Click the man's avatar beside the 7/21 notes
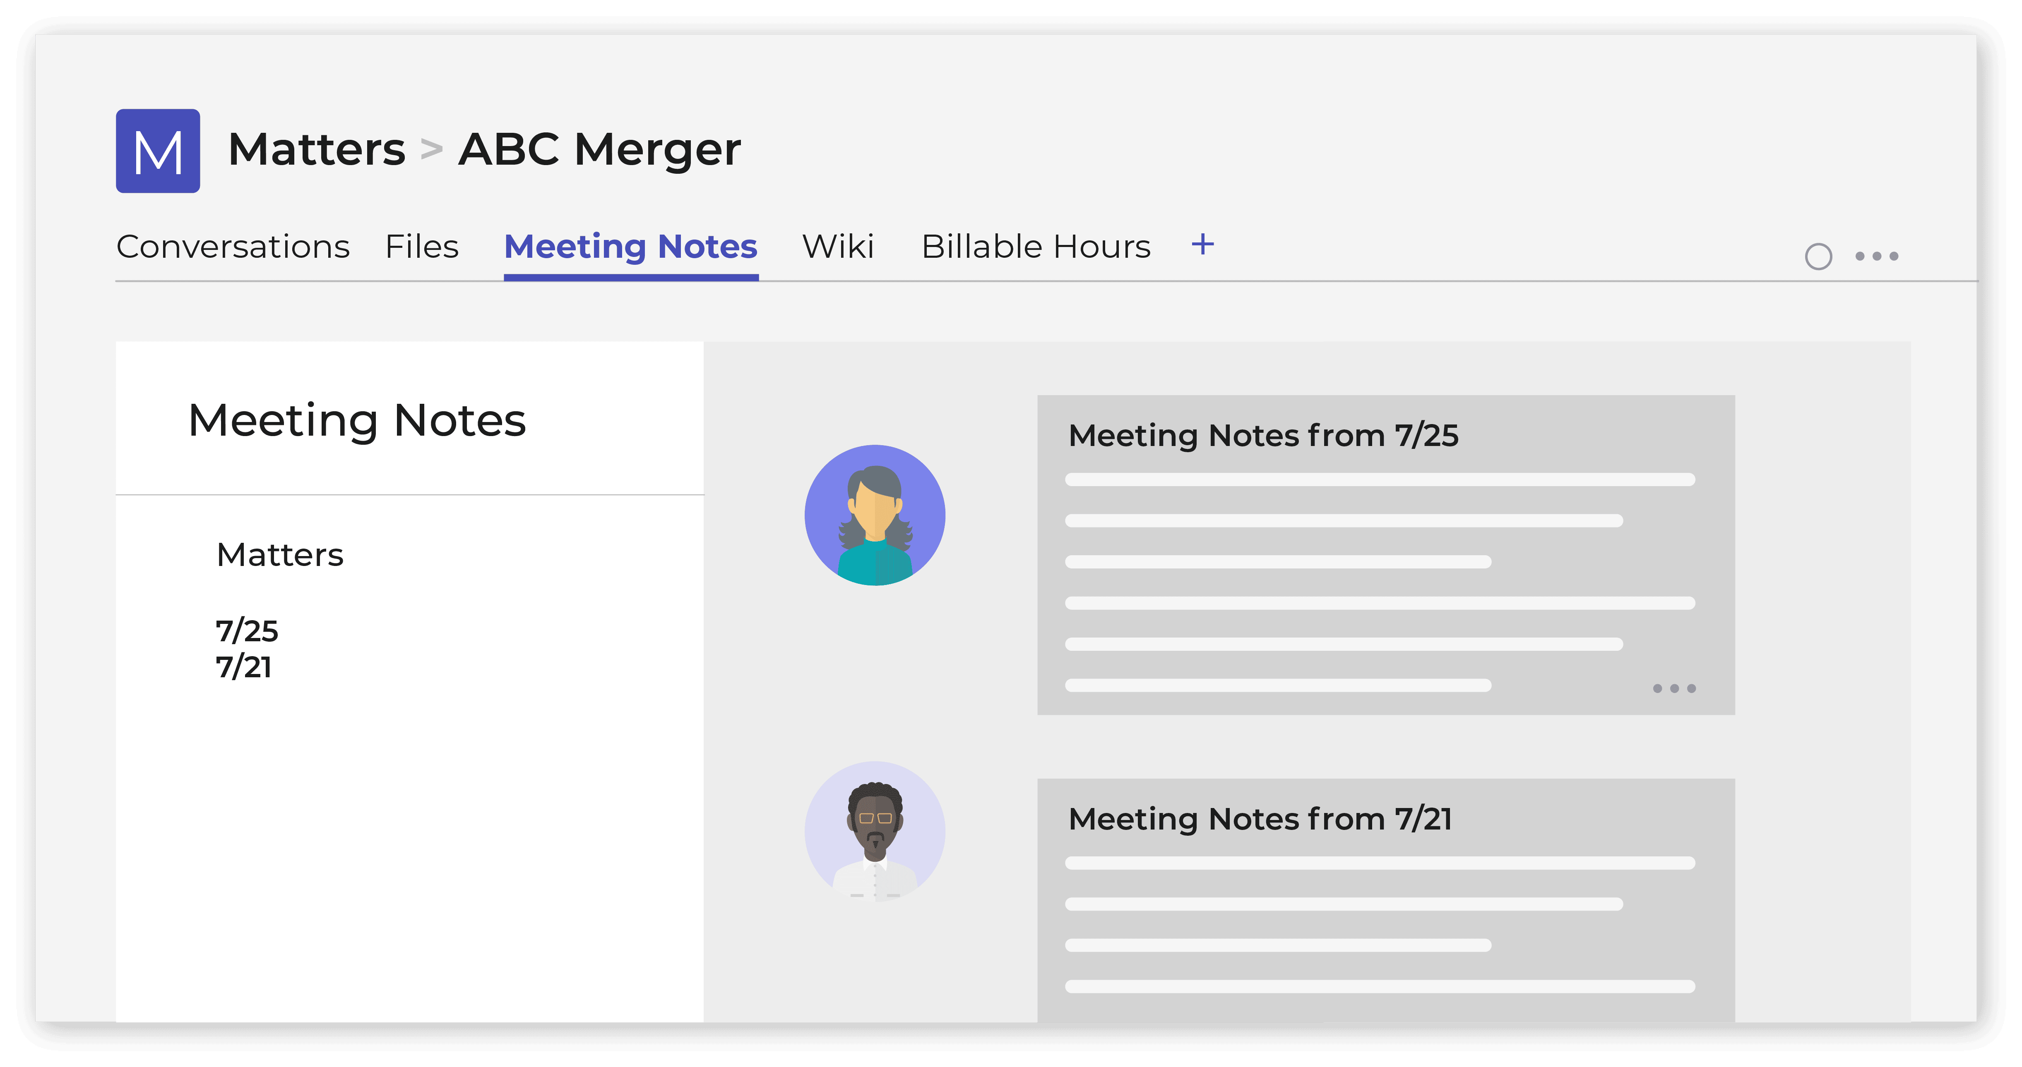This screenshot has width=2022, height=1067. point(875,832)
